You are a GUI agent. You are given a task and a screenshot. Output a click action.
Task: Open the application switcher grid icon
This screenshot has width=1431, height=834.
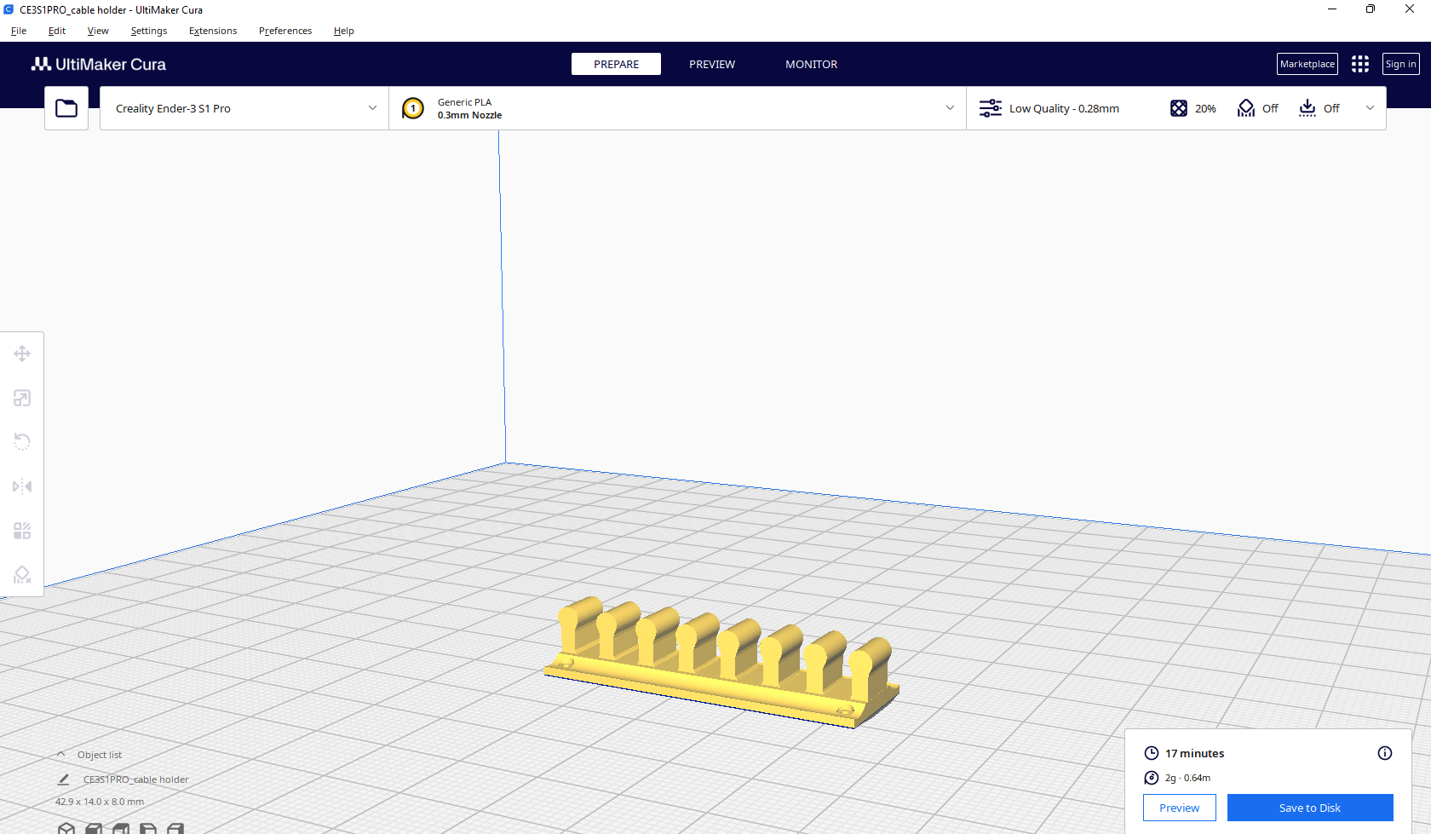coord(1360,64)
